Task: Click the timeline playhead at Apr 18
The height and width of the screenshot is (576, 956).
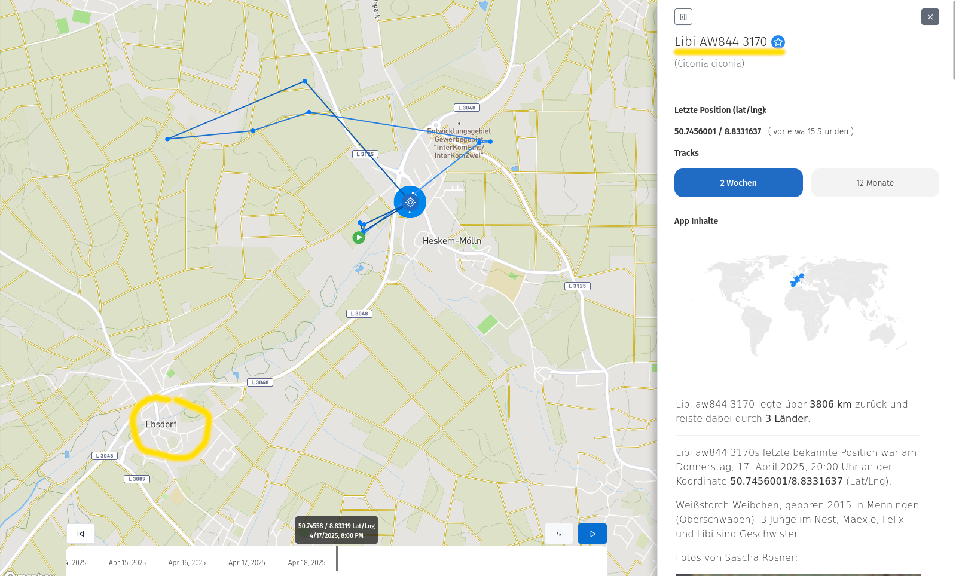Action: coord(337,559)
